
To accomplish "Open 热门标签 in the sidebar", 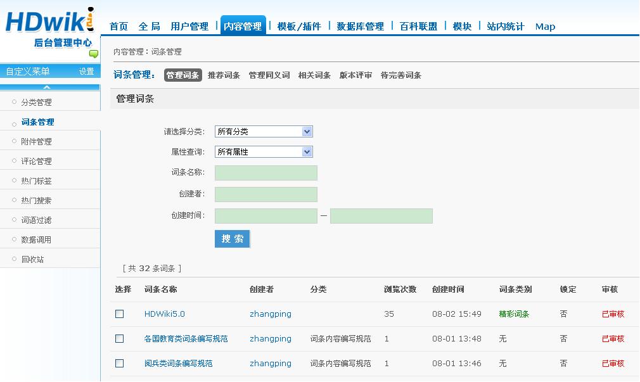I will coord(36,181).
